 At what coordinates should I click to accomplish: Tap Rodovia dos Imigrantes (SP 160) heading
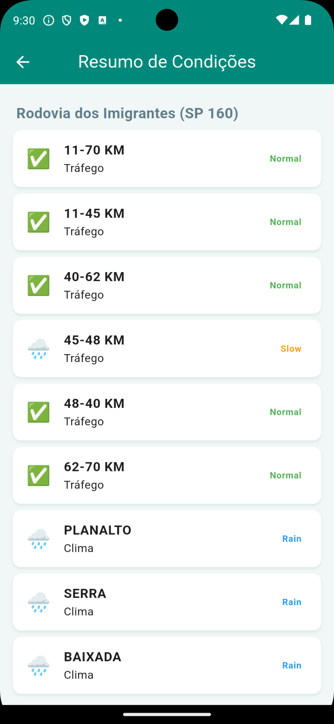(x=127, y=113)
